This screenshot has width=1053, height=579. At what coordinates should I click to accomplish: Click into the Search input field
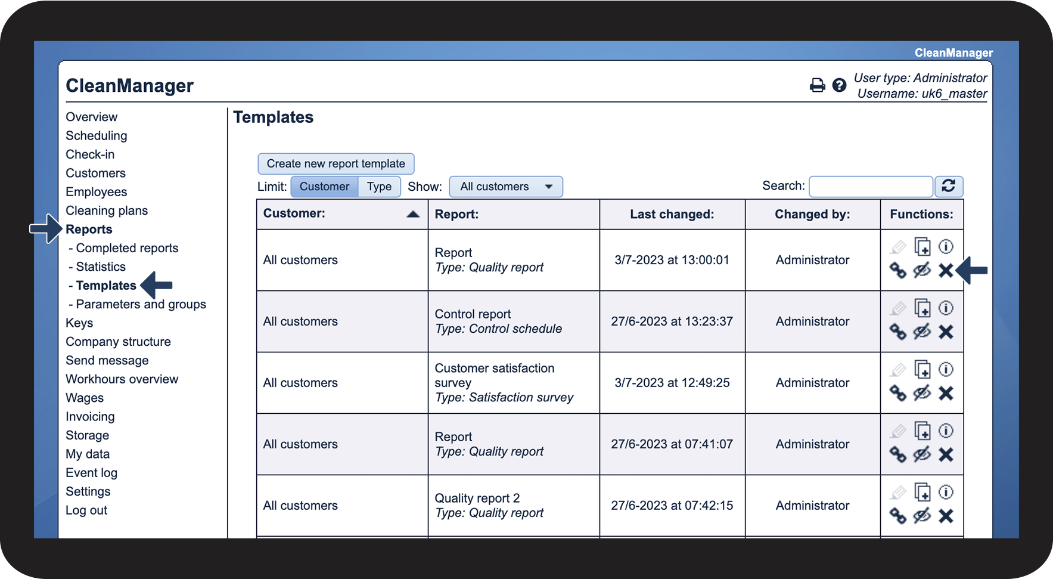(870, 187)
